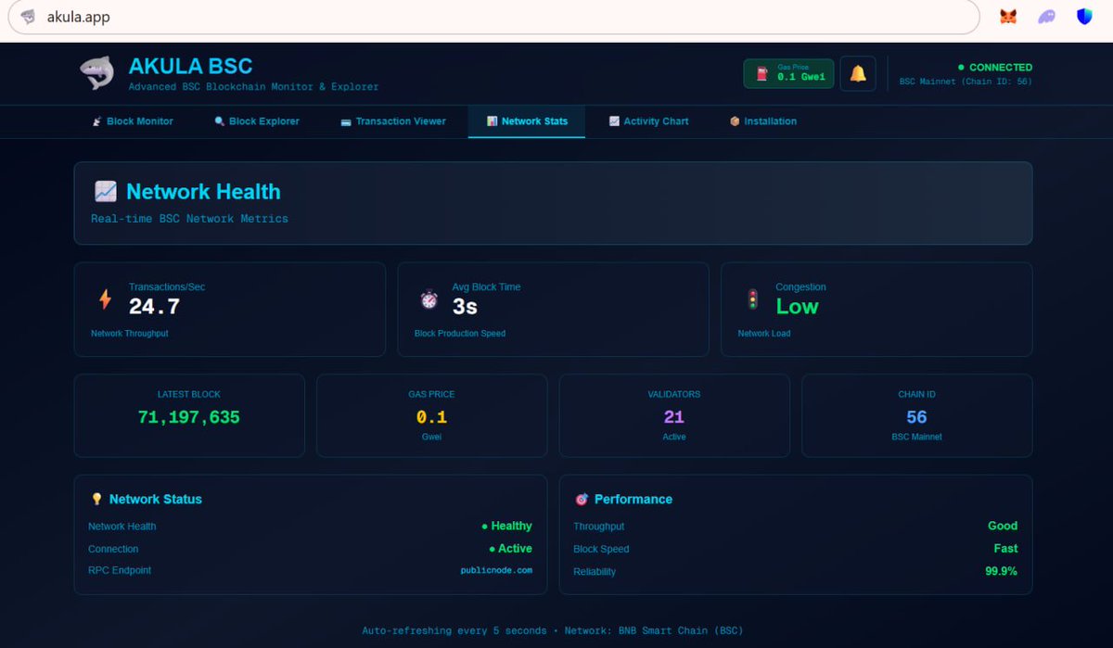Click the green connected status dot
The width and height of the screenshot is (1113, 648).
point(961,68)
